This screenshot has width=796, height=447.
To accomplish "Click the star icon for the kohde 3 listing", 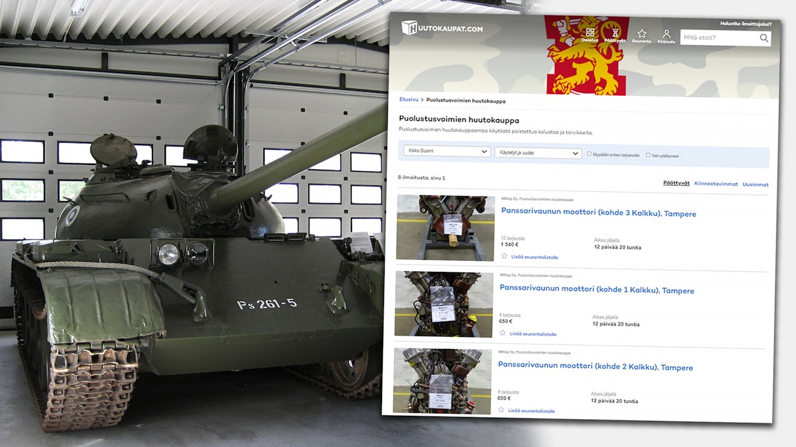I will [x=505, y=256].
